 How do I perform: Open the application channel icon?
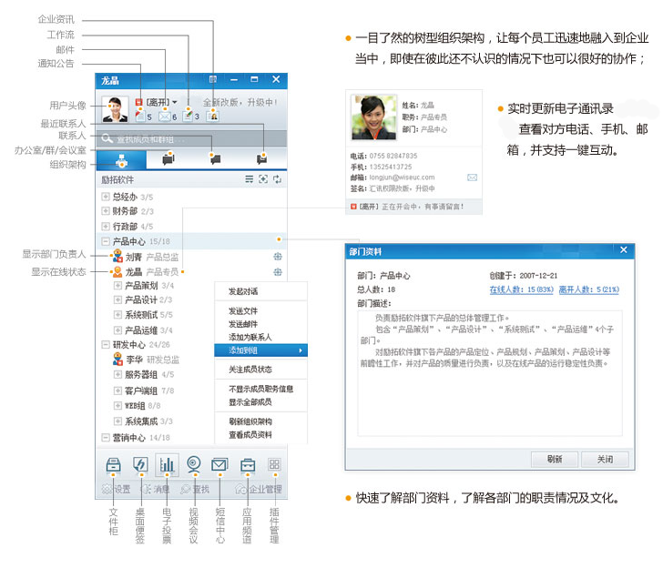coord(248,465)
